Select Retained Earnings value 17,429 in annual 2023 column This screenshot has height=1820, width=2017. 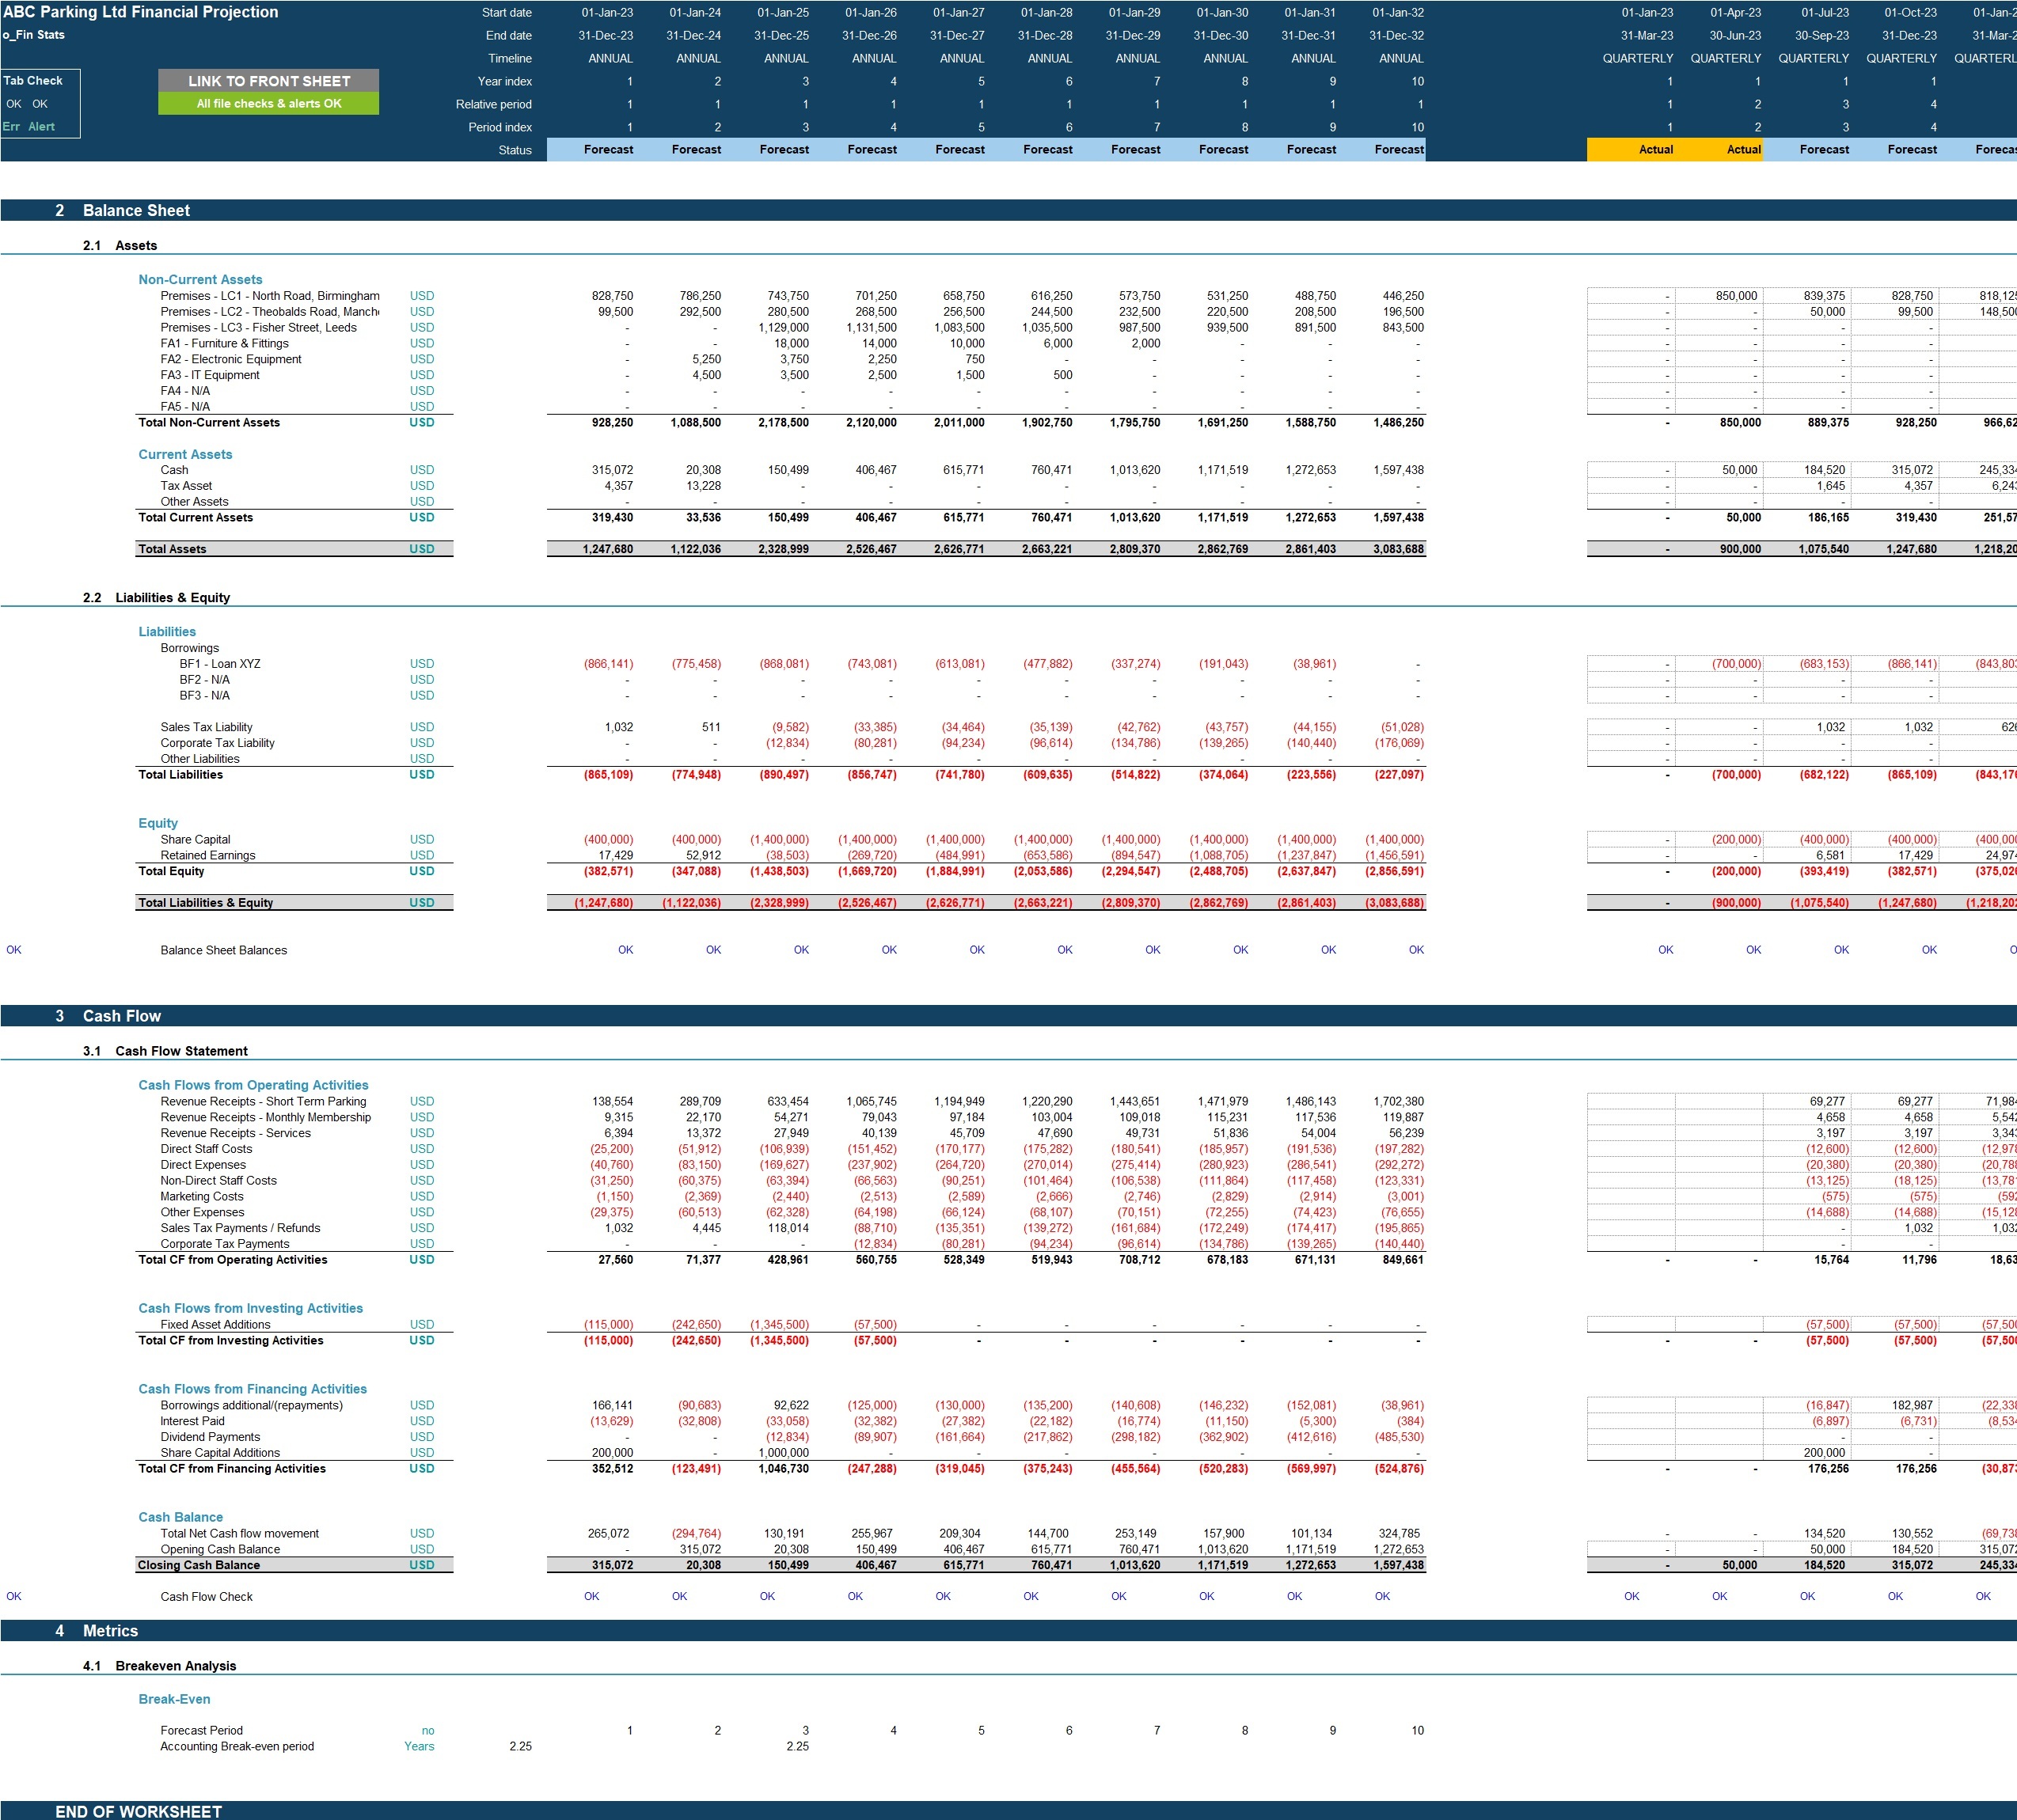point(615,856)
